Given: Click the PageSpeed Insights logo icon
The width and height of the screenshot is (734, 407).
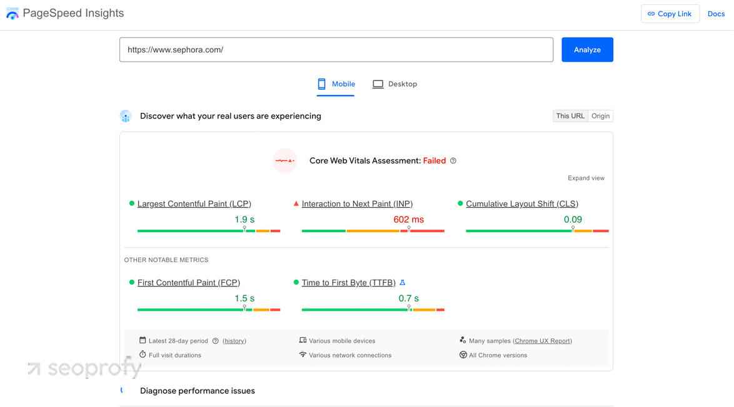Looking at the screenshot, I should (12, 14).
